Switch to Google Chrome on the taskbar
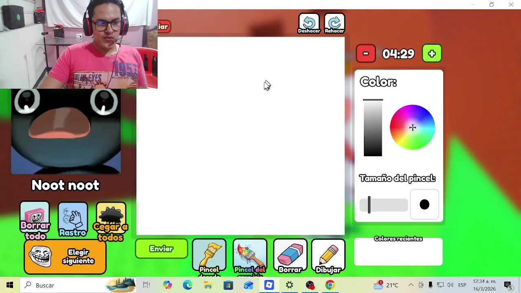The height and width of the screenshot is (293, 521). click(330, 285)
